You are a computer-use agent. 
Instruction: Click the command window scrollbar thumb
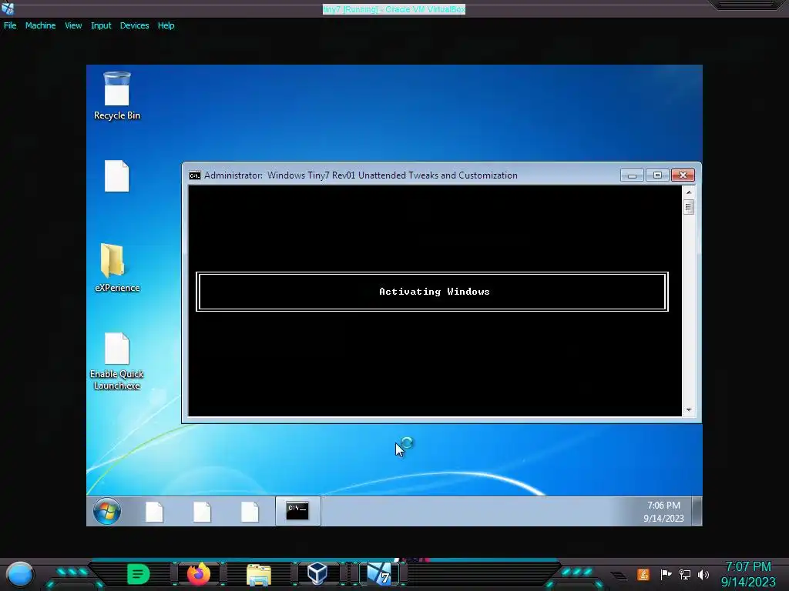tap(689, 207)
